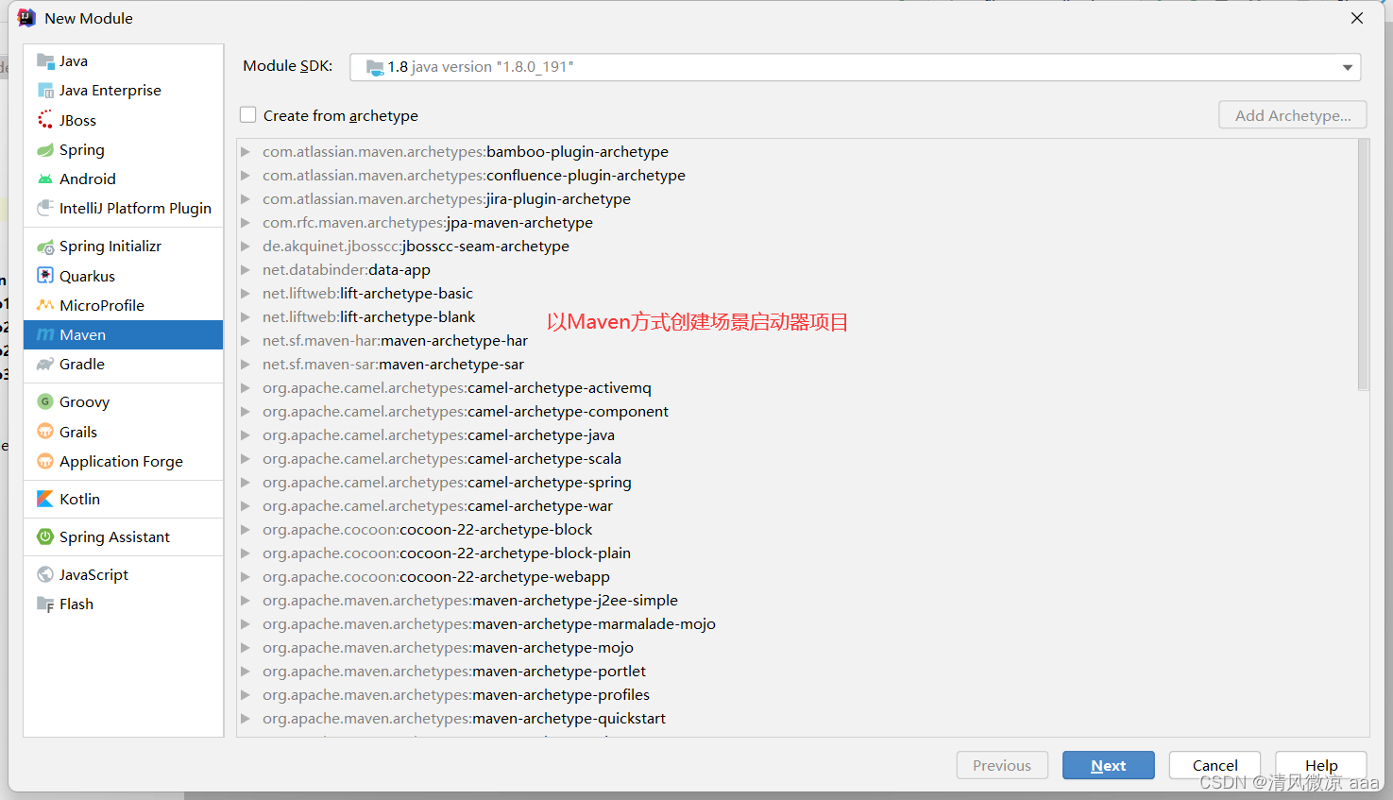Select maven-archetype-j2ee-simple row

click(797, 600)
